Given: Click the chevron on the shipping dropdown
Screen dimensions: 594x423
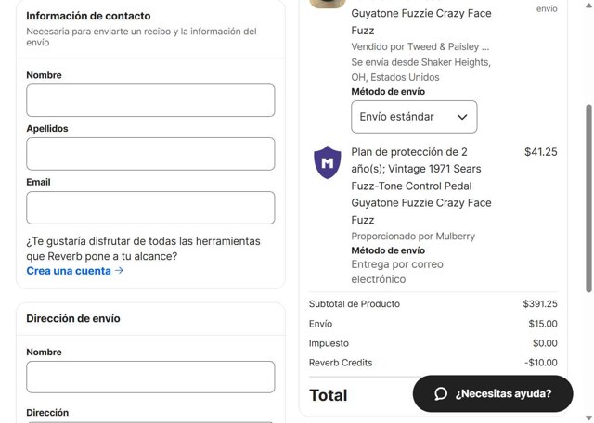Looking at the screenshot, I should click(463, 117).
